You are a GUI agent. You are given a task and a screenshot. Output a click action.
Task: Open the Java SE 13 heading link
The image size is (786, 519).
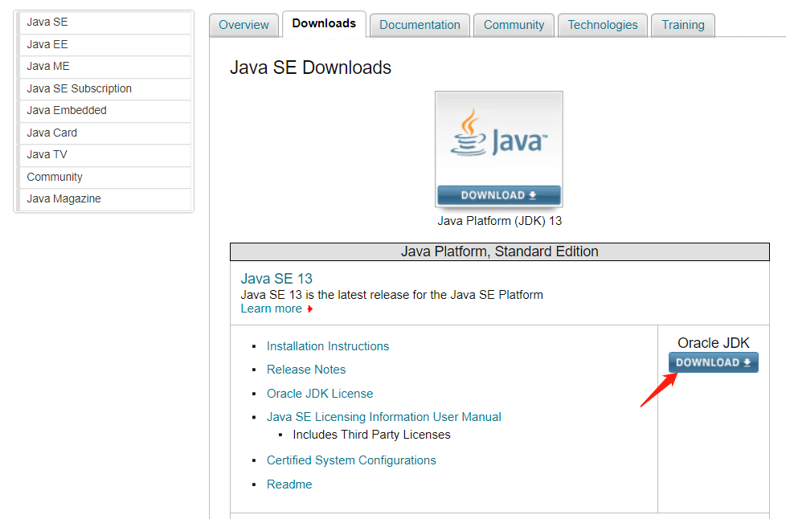tap(276, 279)
